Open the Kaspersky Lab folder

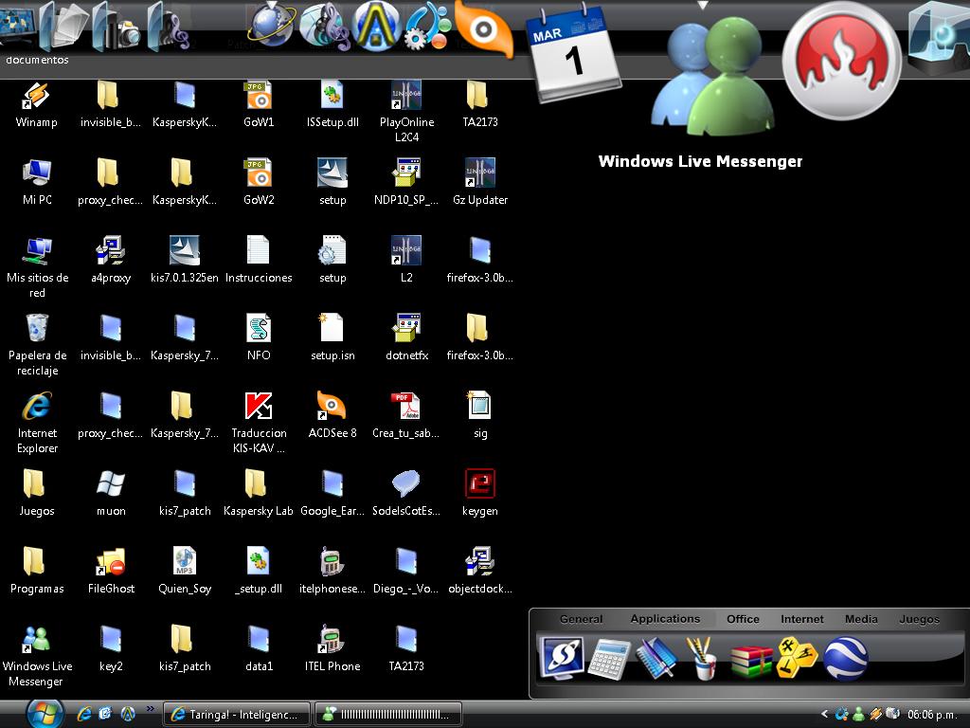[256, 483]
